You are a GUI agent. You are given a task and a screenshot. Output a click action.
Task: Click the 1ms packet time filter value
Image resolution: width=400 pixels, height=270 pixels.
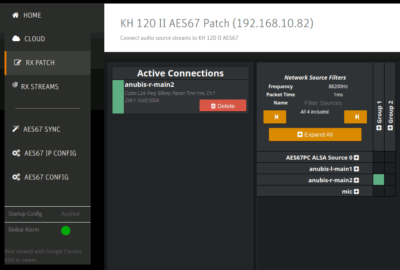338,95
